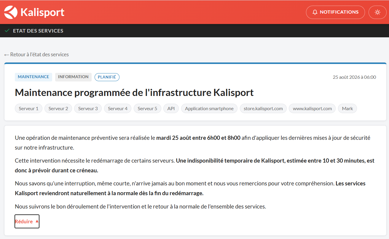The height and width of the screenshot is (239, 389).
Task: Select the Serveur 1 chip
Action: click(29, 109)
